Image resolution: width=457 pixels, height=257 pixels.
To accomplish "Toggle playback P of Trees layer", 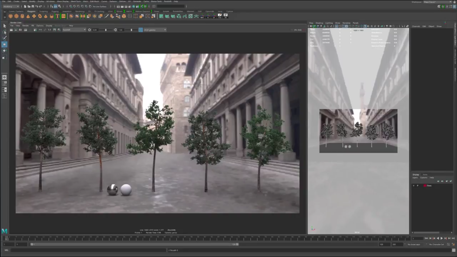I will click(418, 185).
